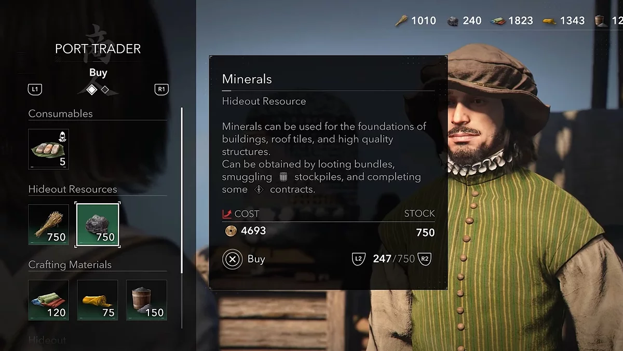Click the red price trend icon beside COST
The image size is (623, 351).
(x=227, y=214)
